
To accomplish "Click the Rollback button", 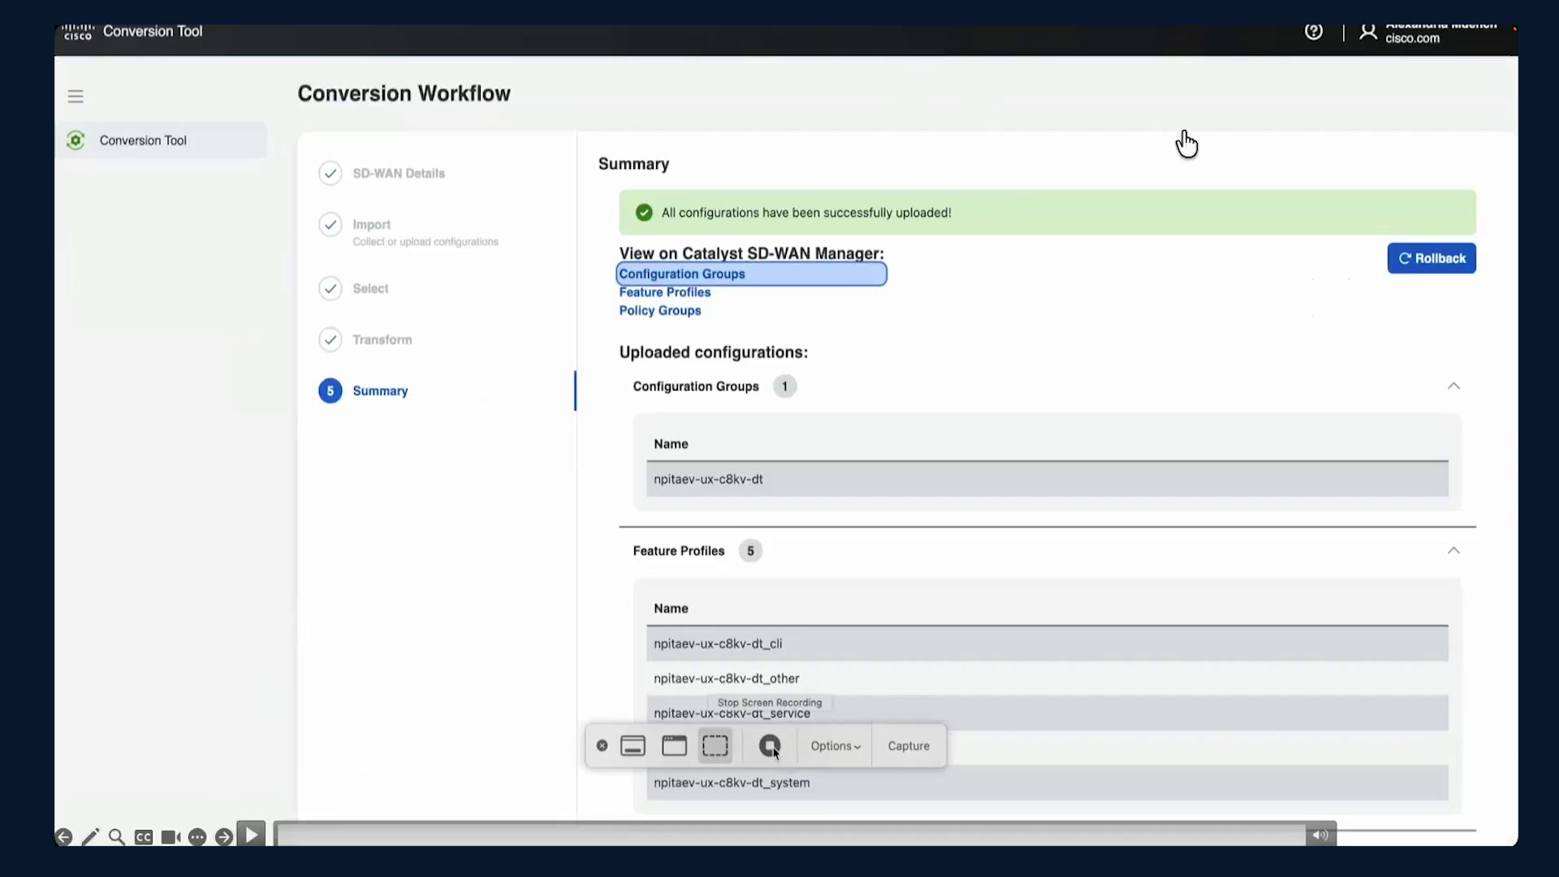I will click(x=1432, y=259).
